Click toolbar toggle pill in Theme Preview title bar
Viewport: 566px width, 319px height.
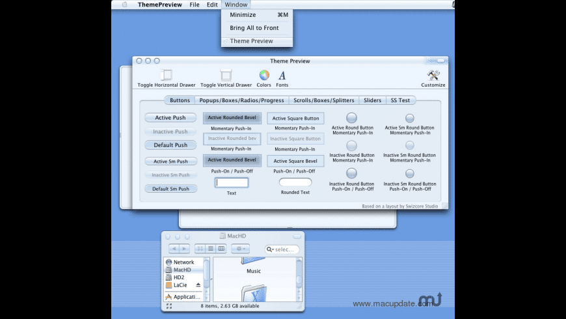tap(440, 61)
